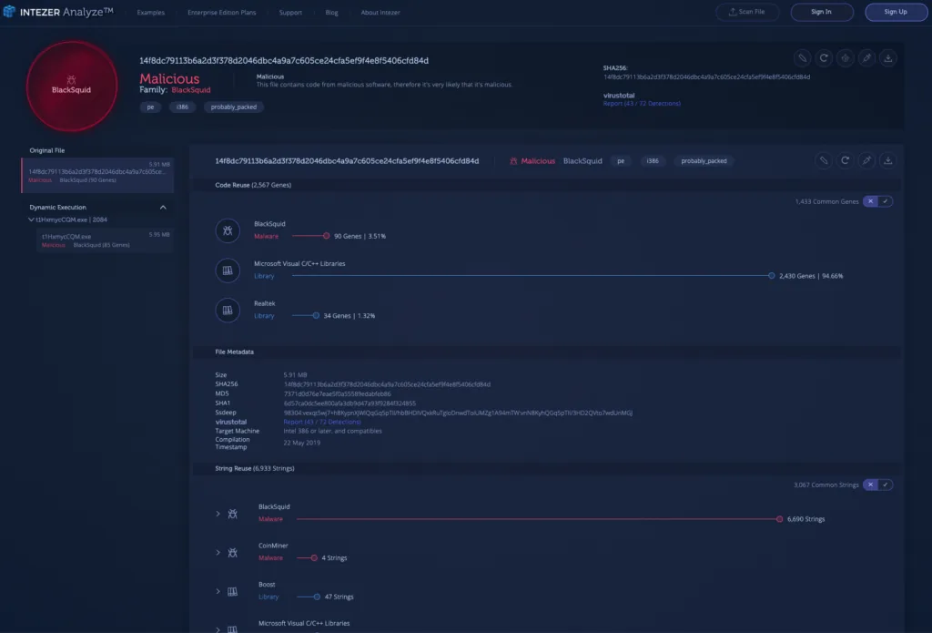Click BlackSquid malware bug icon in Code Reuse

pyautogui.click(x=228, y=230)
